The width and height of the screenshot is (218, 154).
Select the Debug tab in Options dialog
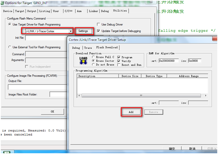pyautogui.click(x=105, y=11)
